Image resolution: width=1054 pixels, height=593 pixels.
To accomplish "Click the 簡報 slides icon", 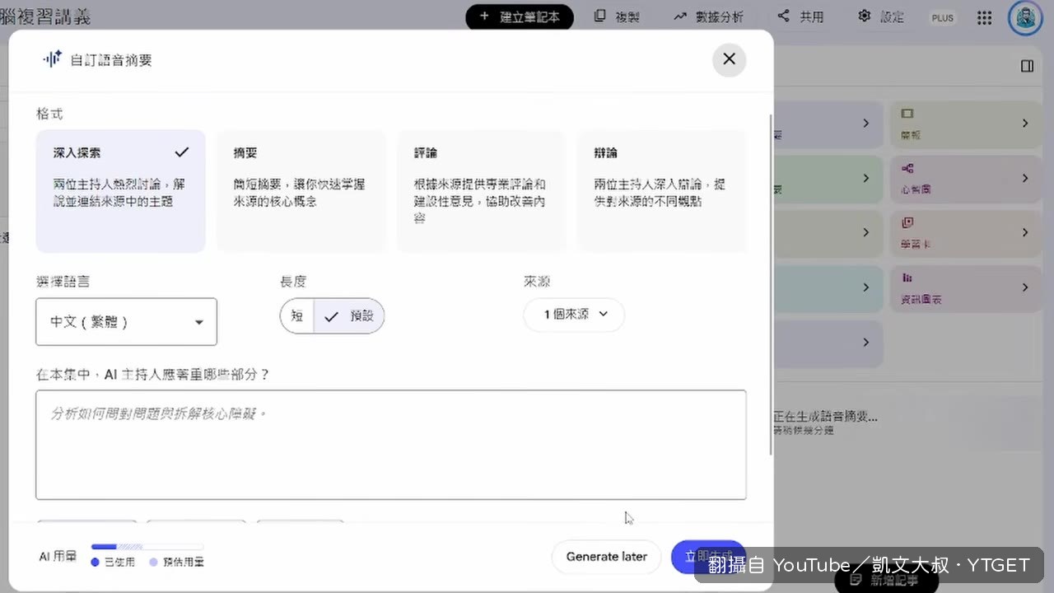I will (x=907, y=114).
